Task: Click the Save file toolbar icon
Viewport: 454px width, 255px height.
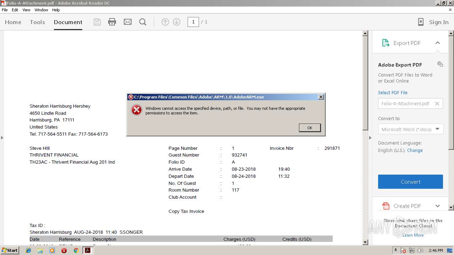Action: 97,22
